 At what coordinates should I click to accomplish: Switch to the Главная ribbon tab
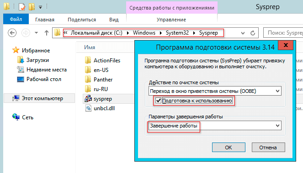(x=45, y=20)
